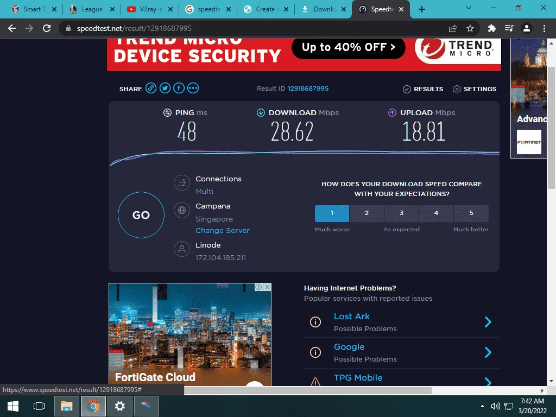Copy the share link icon
The width and height of the screenshot is (556, 417).
(x=151, y=89)
